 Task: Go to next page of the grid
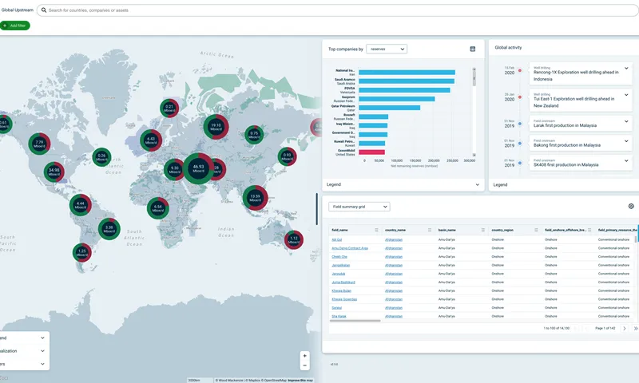pyautogui.click(x=625, y=328)
